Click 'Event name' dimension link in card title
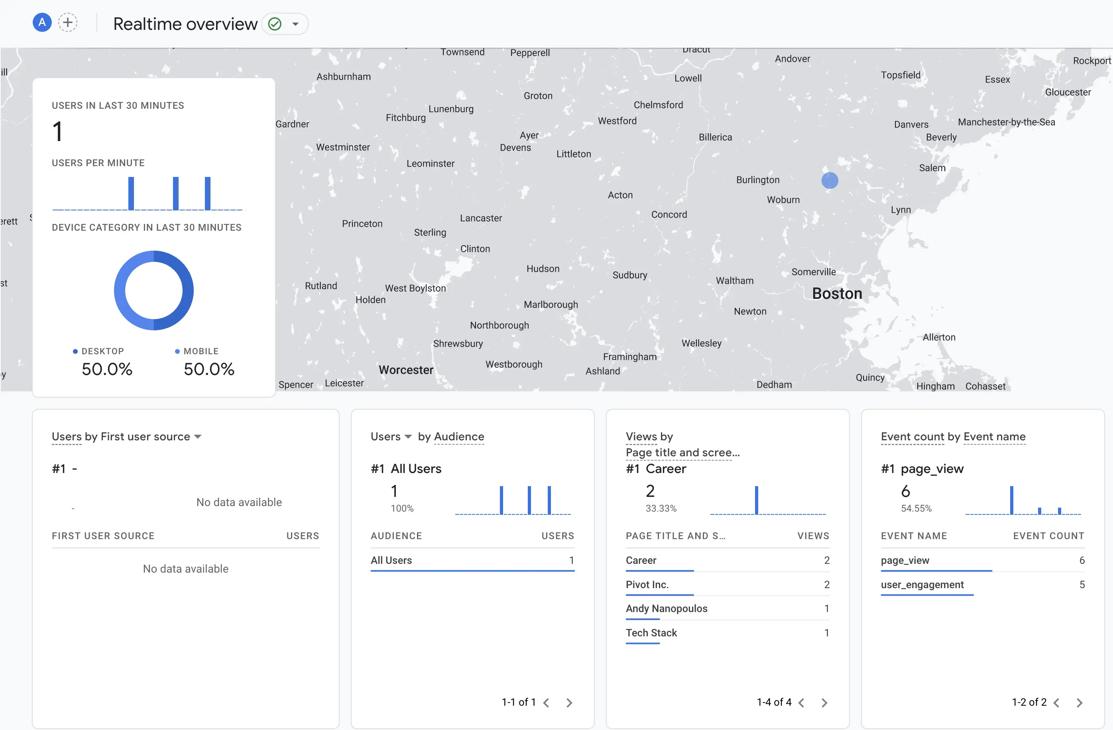 coord(995,436)
